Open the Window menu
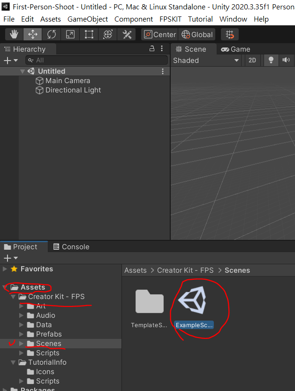Screen dimensions: 295x391 point(233,19)
